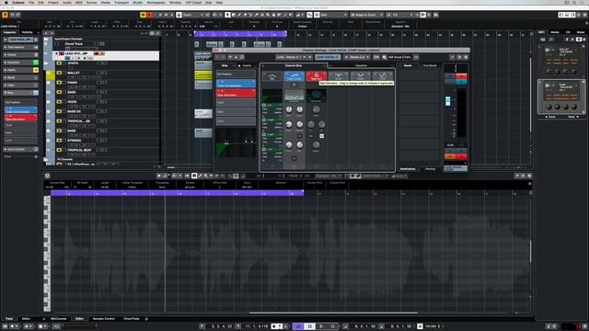This screenshot has width=589, height=331.
Task: Open the File menu
Action: pyautogui.click(x=31, y=2)
